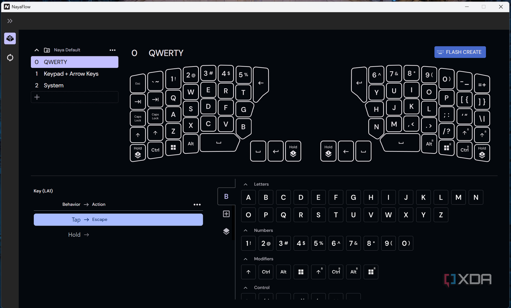The width and height of the screenshot is (511, 308).
Task: Select the Hold 2 layer key on the left keyboard
Action: (x=138, y=152)
